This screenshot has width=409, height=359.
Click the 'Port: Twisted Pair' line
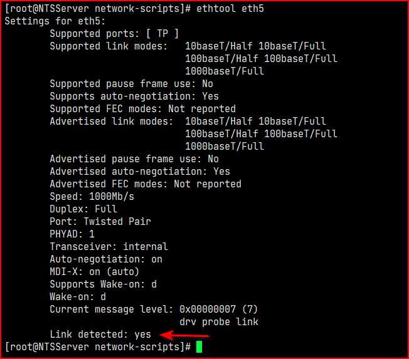click(100, 221)
